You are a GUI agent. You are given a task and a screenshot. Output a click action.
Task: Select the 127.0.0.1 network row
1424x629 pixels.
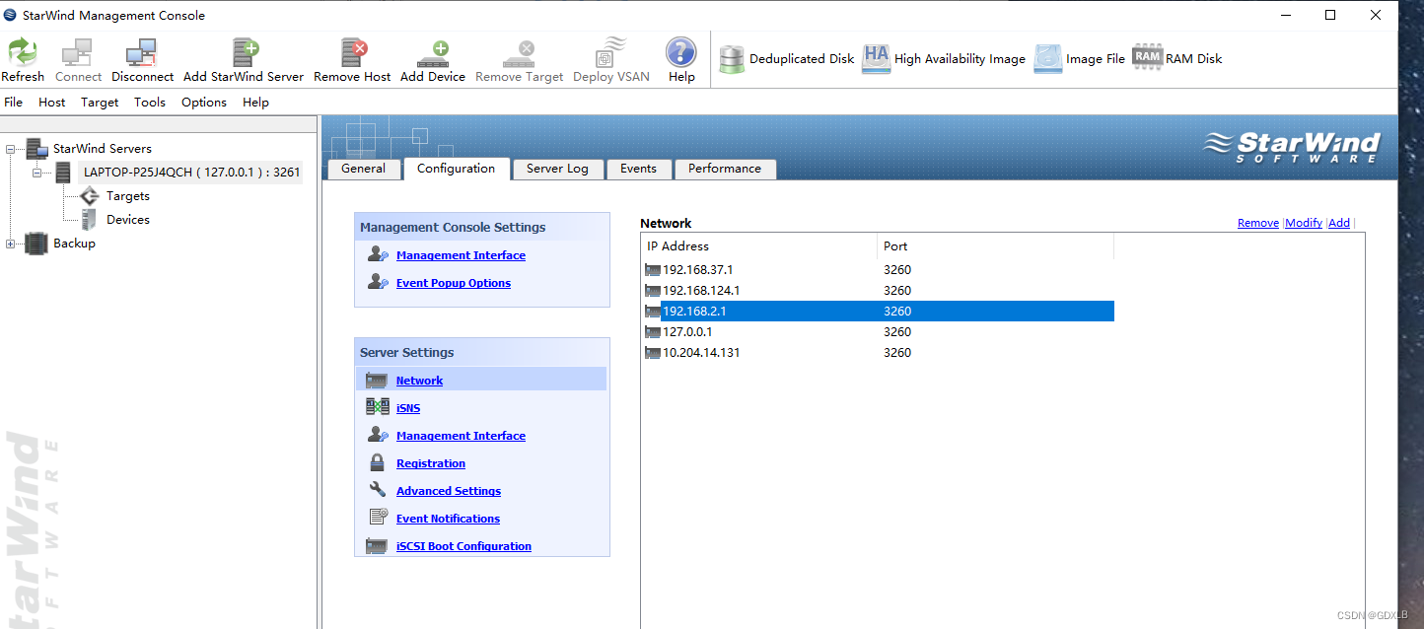tap(878, 332)
